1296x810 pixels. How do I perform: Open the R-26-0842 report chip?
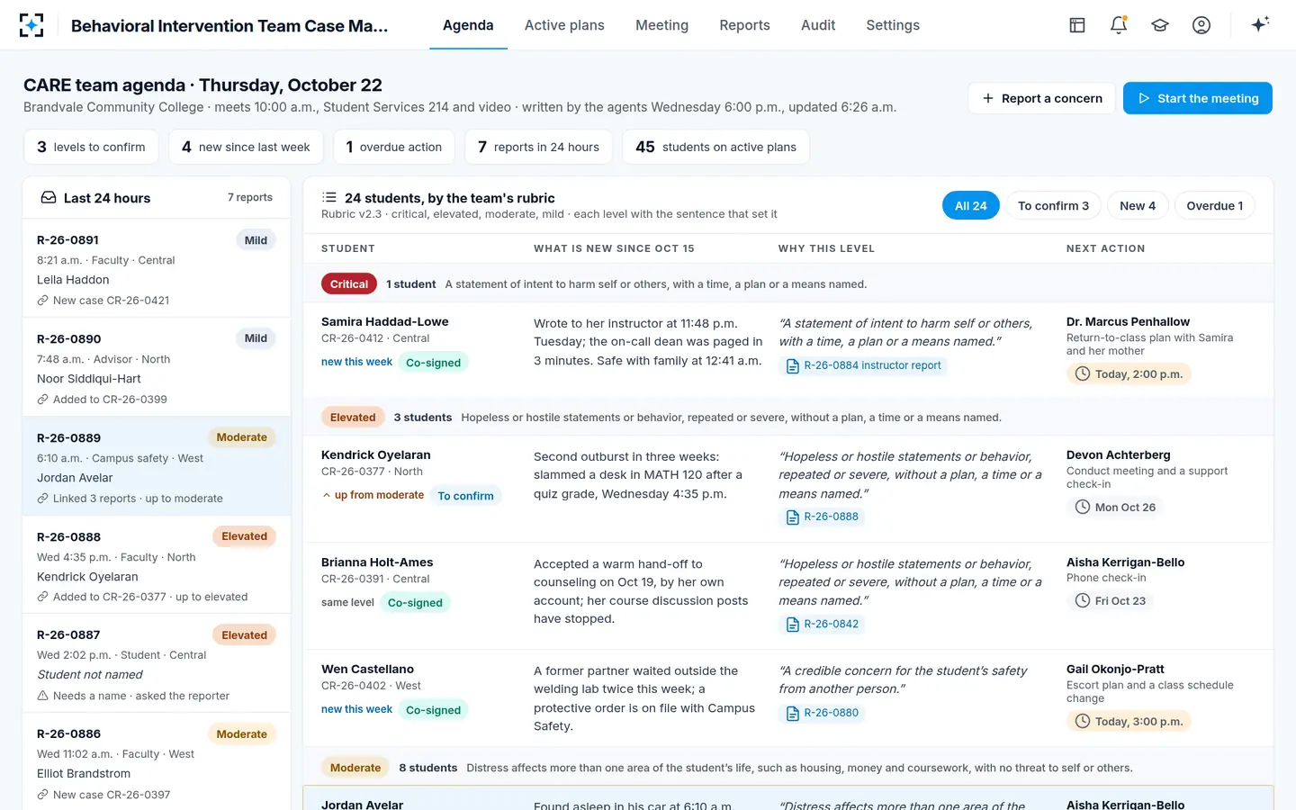point(823,624)
